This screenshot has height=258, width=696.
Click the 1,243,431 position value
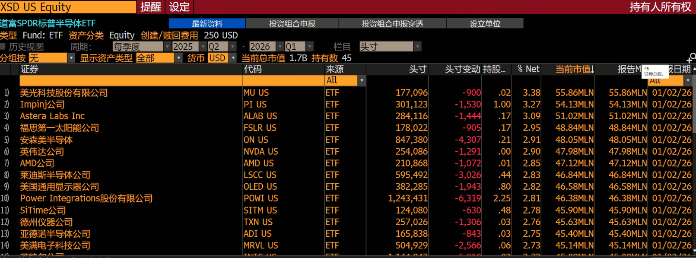pos(408,198)
